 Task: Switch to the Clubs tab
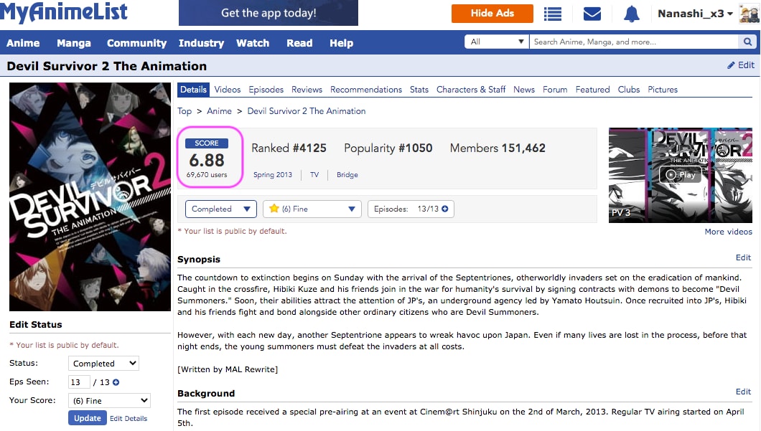click(629, 90)
